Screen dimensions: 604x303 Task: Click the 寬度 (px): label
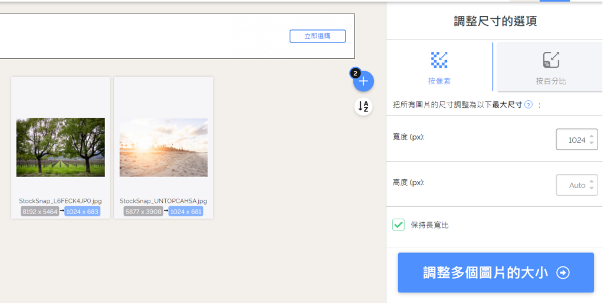click(x=409, y=137)
